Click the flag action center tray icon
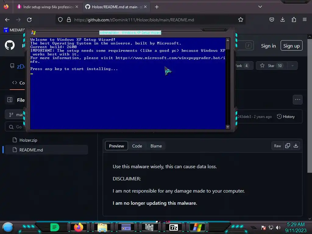 [264, 227]
